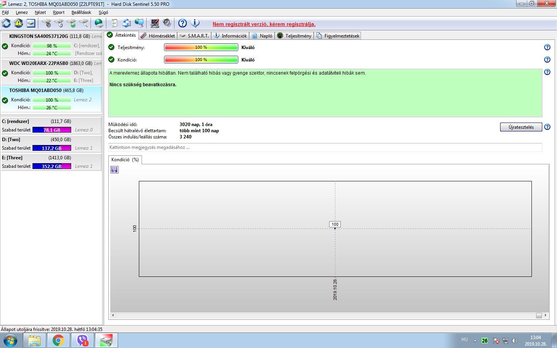557x348 pixels.
Task: Click the taskbar clock showing 13:04
Action: click(x=535, y=341)
